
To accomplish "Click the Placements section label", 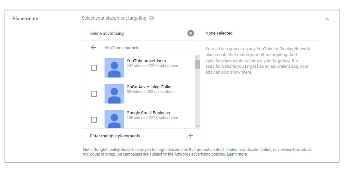I will pyautogui.click(x=25, y=19).
